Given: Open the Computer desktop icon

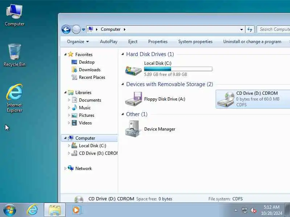Looking at the screenshot, I should (x=14, y=15).
